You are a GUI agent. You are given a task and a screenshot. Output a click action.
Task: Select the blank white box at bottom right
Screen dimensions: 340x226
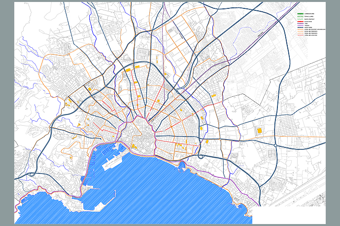pos(291,214)
